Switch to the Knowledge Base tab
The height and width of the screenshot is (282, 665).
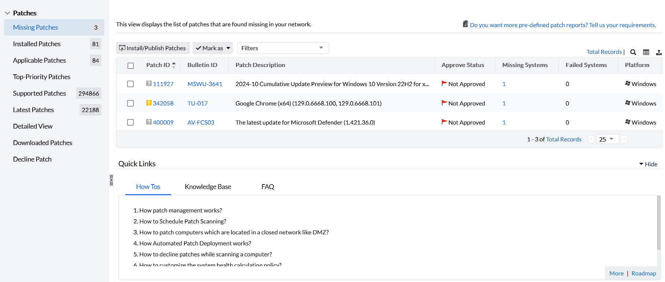click(x=208, y=187)
